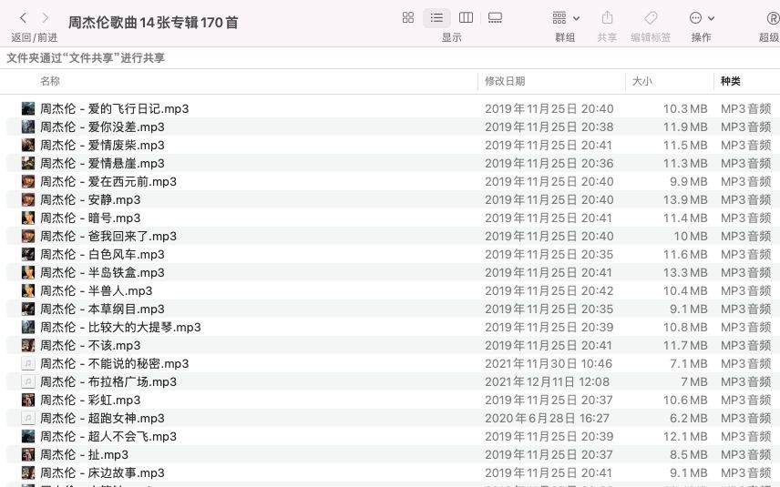Select the file 爱的飞行日记.mp3
Screen dimensions: 780x487
point(393,109)
